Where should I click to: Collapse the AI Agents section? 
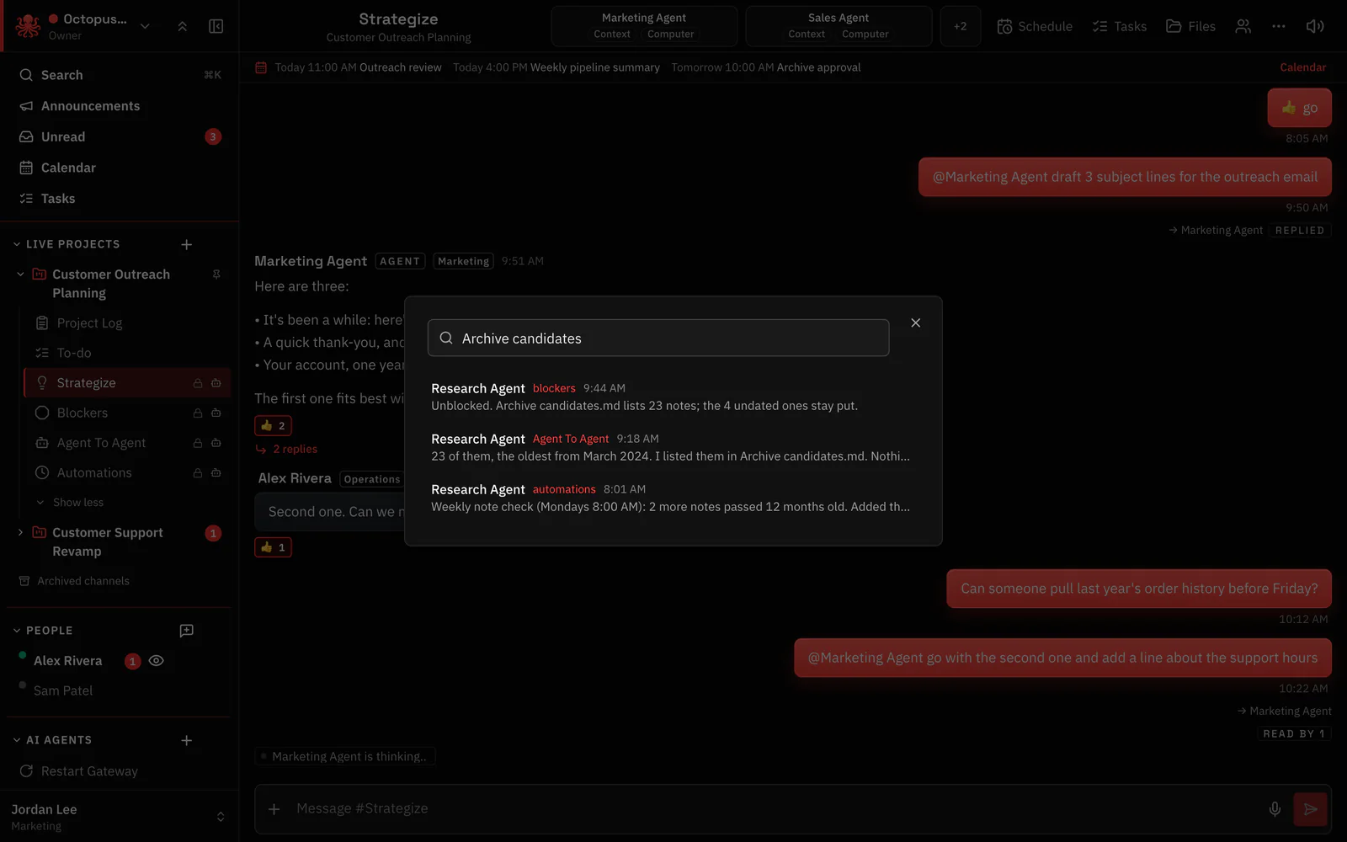click(x=52, y=740)
